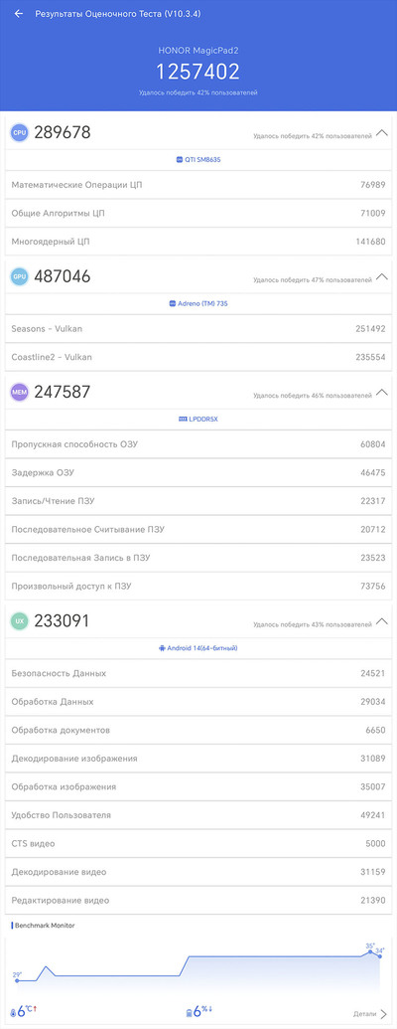
Task: Click the blue CPU badge icon
Action: click(x=19, y=133)
